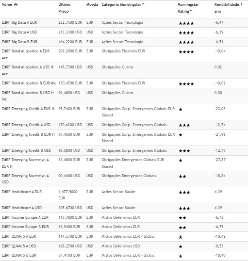Click the two-star rating of EdRF Emerging Sovereign A USD
Image resolution: width=248 pixels, height=261 pixels.
coord(182,177)
